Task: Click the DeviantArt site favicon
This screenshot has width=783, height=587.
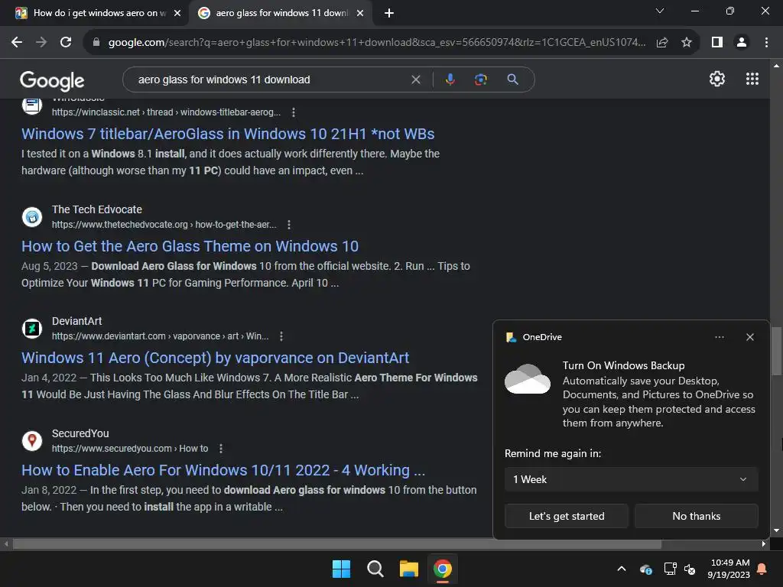Action: (32, 329)
